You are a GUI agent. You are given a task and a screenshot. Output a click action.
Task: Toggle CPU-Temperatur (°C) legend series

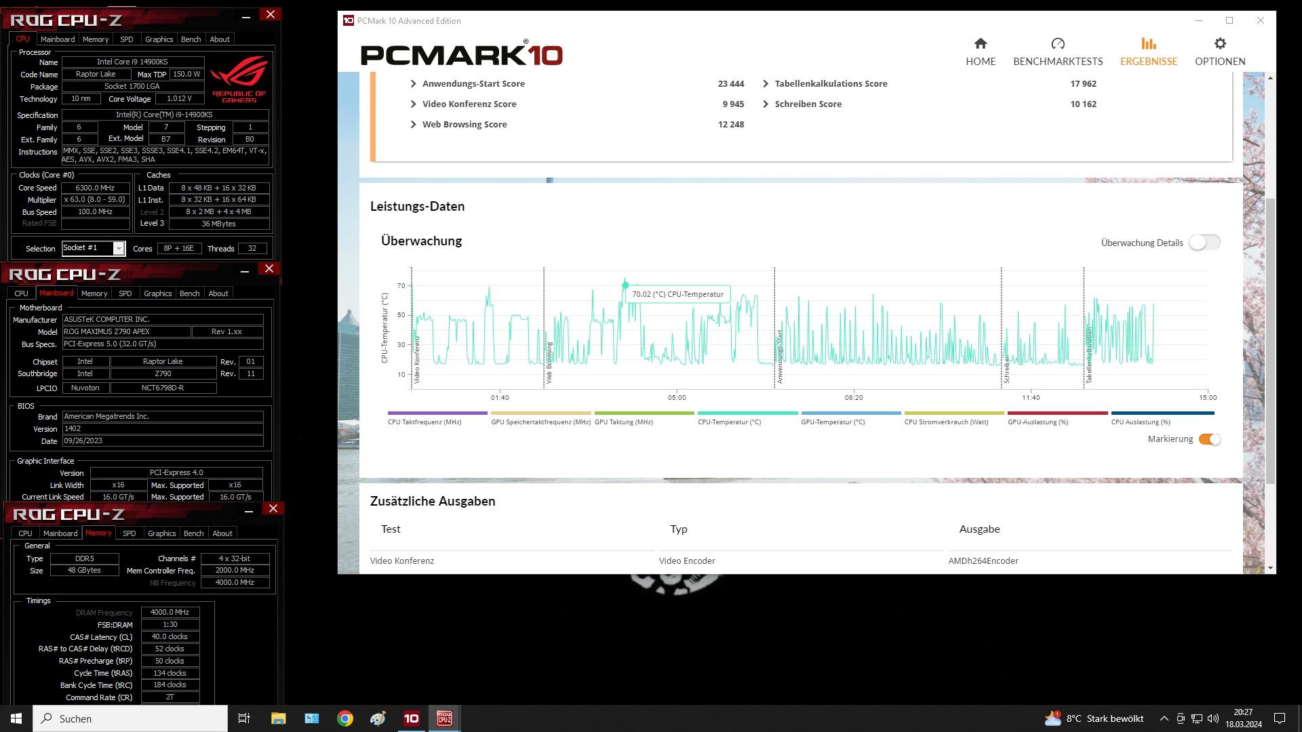click(747, 418)
